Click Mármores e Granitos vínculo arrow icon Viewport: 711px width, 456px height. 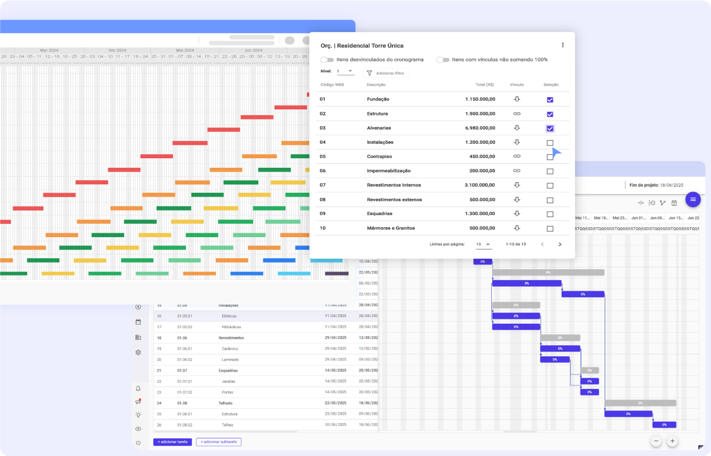coord(517,228)
